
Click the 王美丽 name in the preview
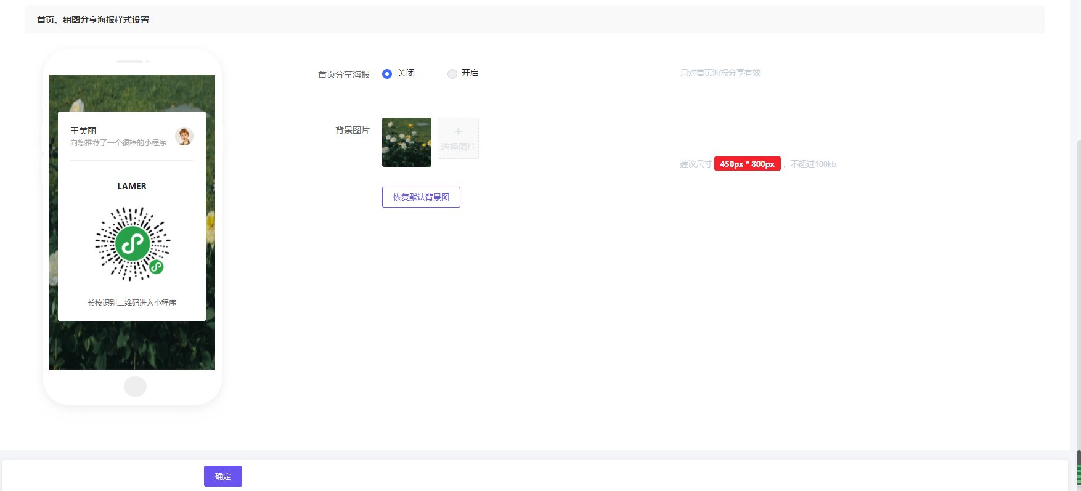pos(83,131)
